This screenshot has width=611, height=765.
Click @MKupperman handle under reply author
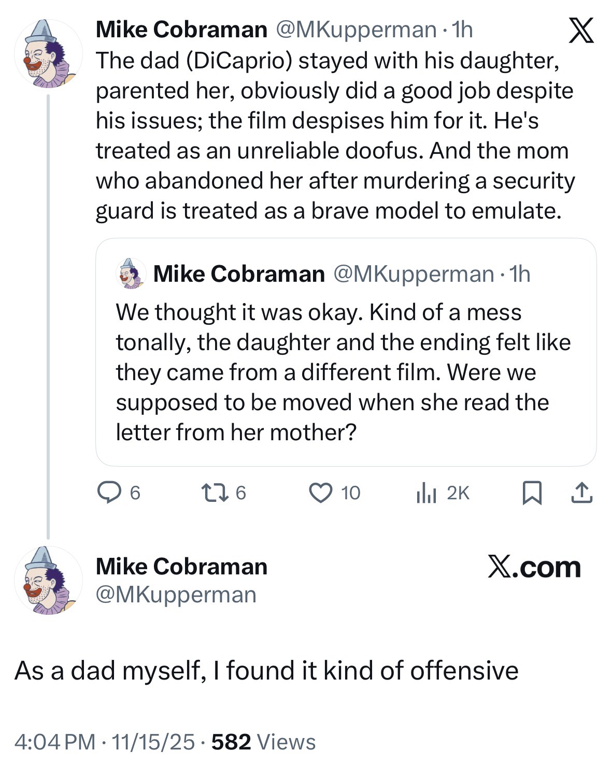click(176, 595)
